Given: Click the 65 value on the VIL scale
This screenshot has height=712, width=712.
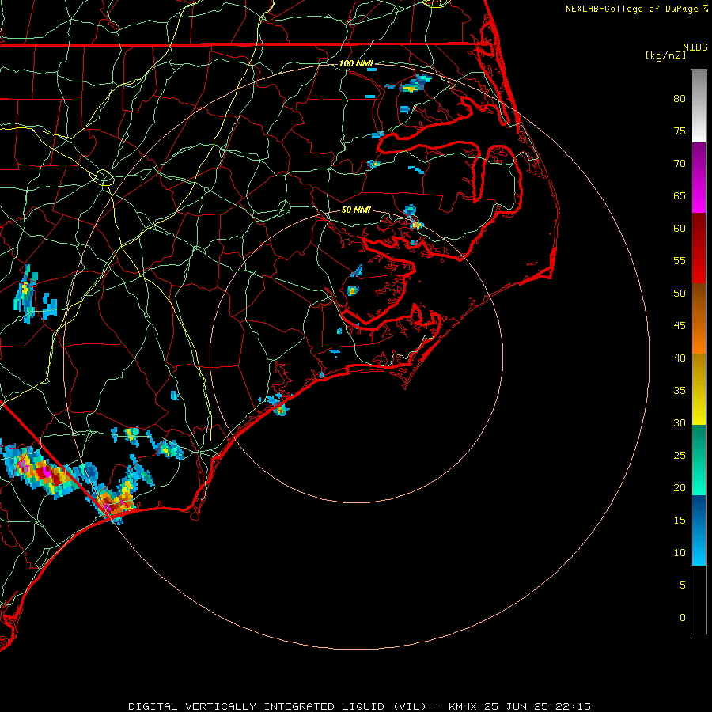Looking at the screenshot, I should coord(680,195).
